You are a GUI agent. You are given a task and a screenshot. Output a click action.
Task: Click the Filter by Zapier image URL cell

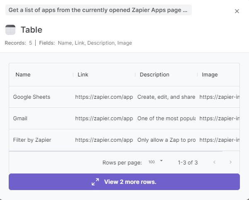pos(219,140)
